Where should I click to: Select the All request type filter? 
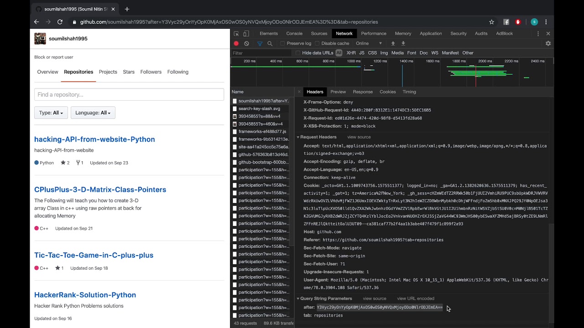(339, 53)
